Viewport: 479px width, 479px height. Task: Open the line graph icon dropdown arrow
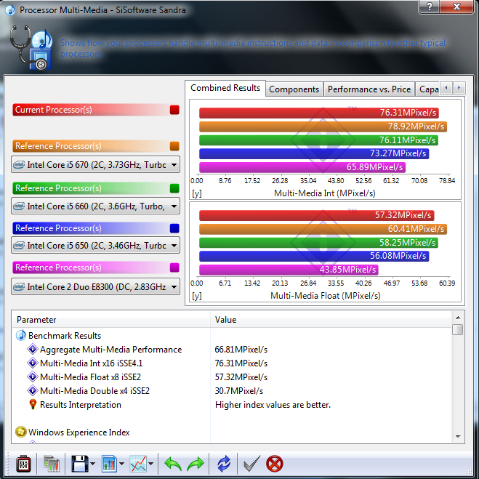pyautogui.click(x=151, y=464)
